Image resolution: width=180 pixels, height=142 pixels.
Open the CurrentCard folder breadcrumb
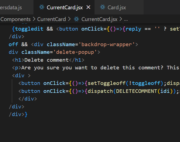click(x=51, y=19)
